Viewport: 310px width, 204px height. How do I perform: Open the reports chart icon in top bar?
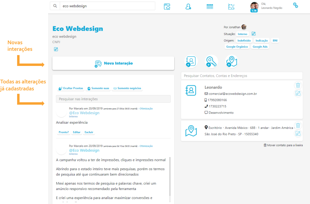[231, 7]
